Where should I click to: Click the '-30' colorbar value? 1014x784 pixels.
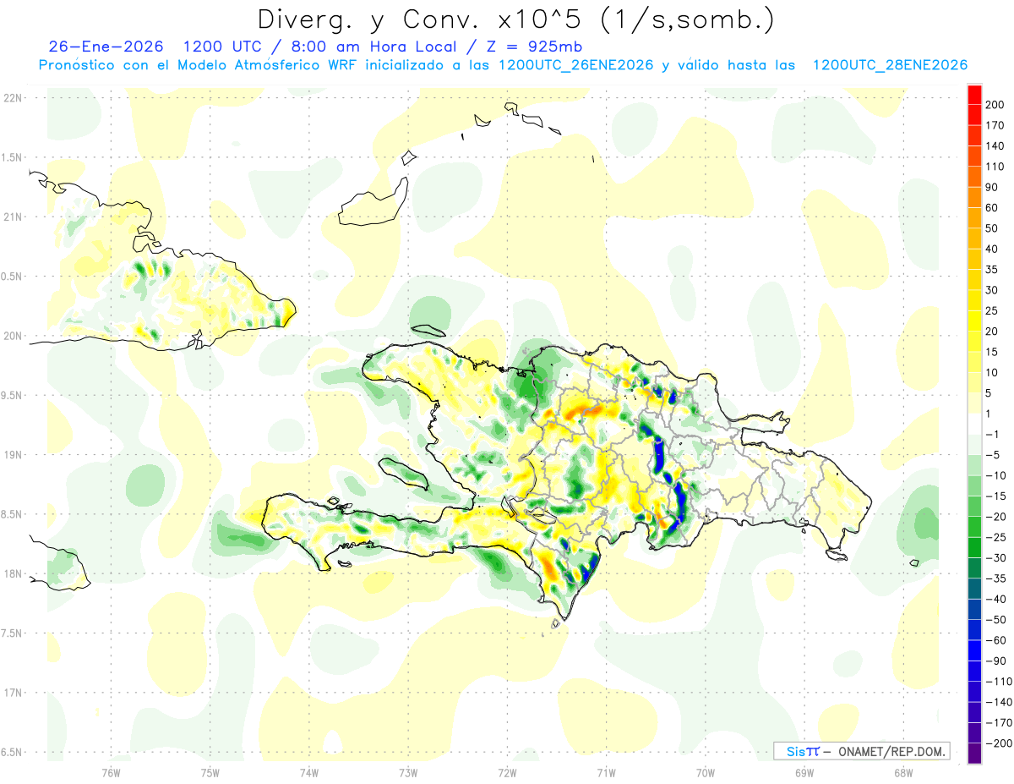pos(997,558)
